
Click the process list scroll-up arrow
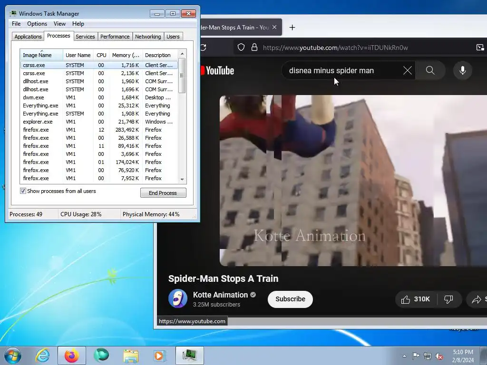tap(182, 53)
